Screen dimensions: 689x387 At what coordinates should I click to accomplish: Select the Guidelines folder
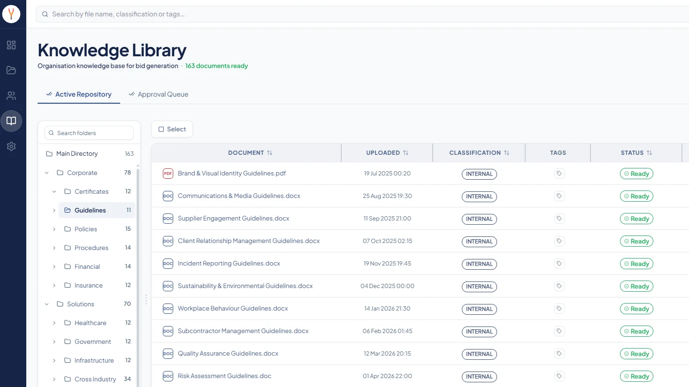tap(97, 210)
